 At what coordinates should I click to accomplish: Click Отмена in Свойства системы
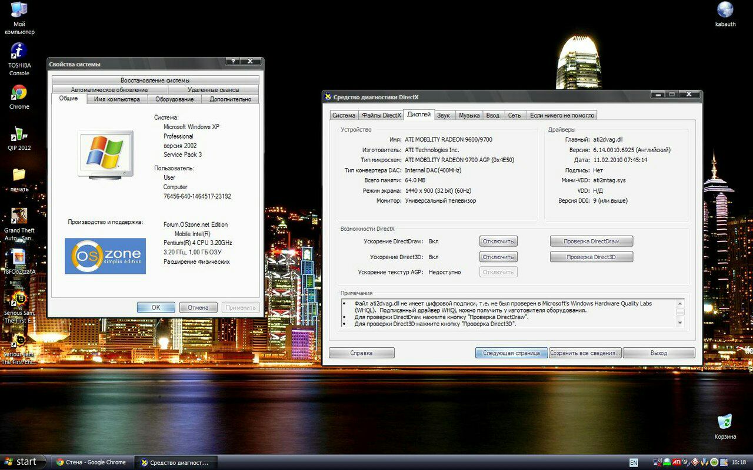pos(198,307)
